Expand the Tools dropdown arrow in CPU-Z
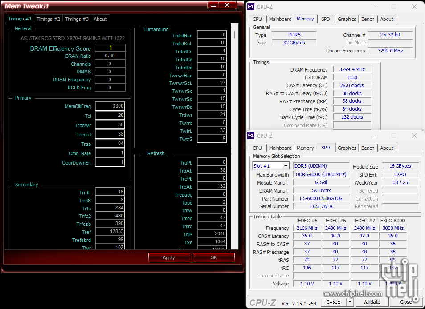This screenshot has height=309, width=425. (x=350, y=302)
